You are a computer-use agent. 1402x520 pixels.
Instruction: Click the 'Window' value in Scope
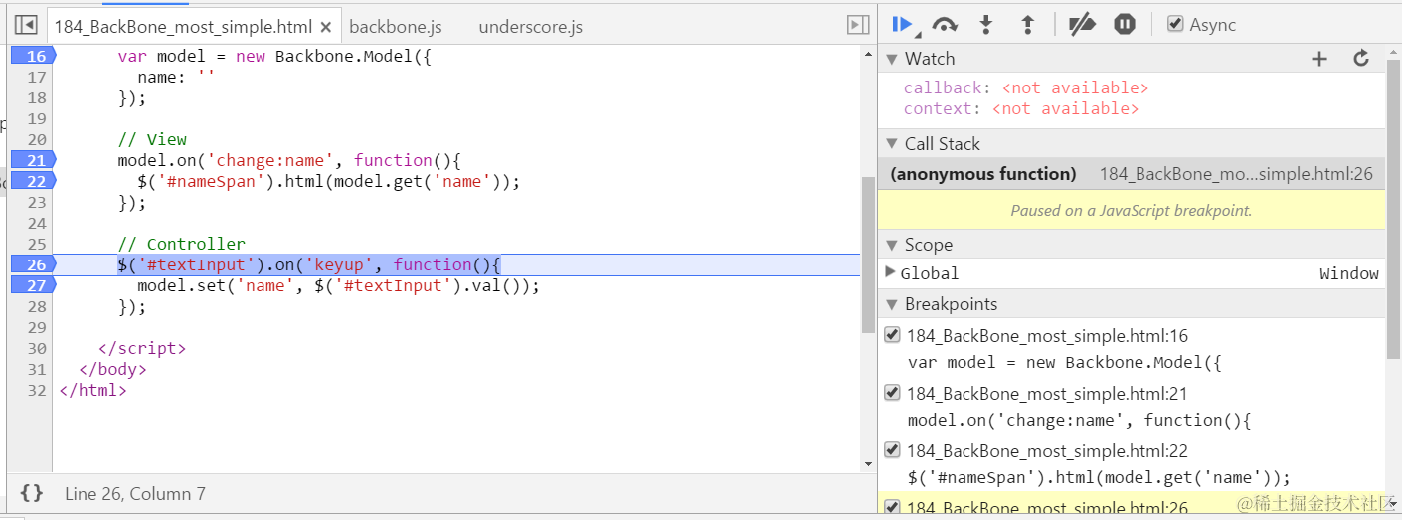click(x=1349, y=273)
